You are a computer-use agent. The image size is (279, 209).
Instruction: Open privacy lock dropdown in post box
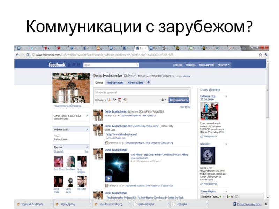tap(164, 100)
